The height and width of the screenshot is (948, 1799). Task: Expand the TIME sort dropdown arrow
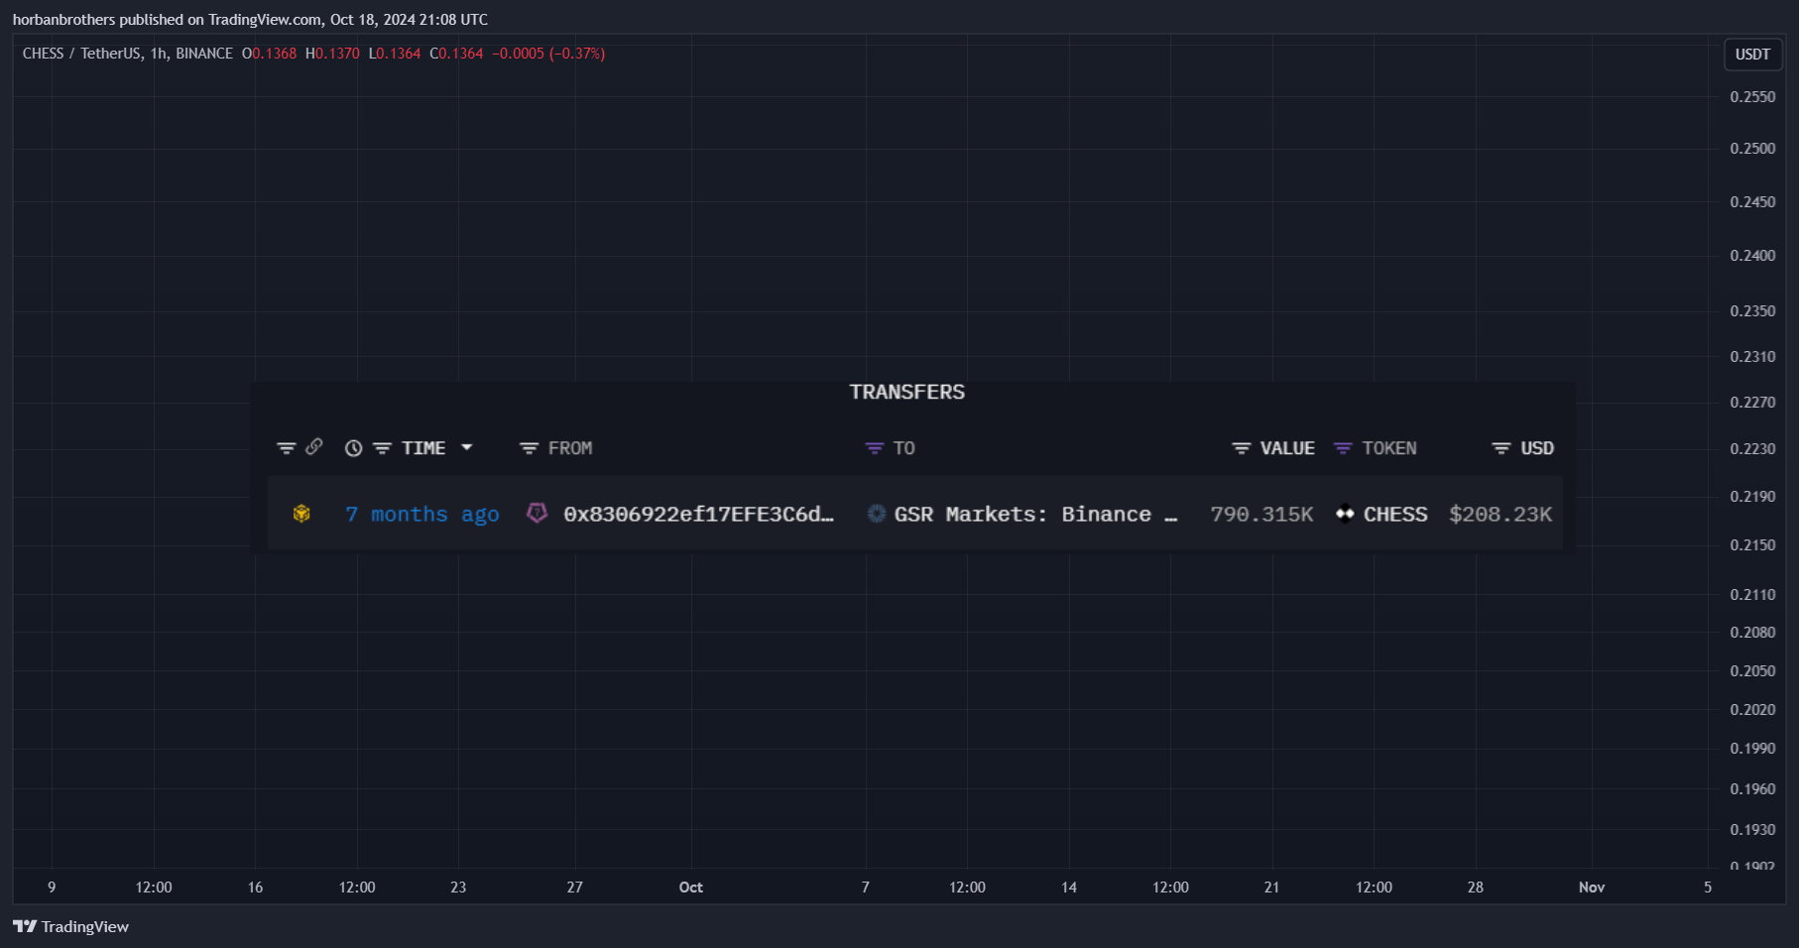(x=466, y=447)
